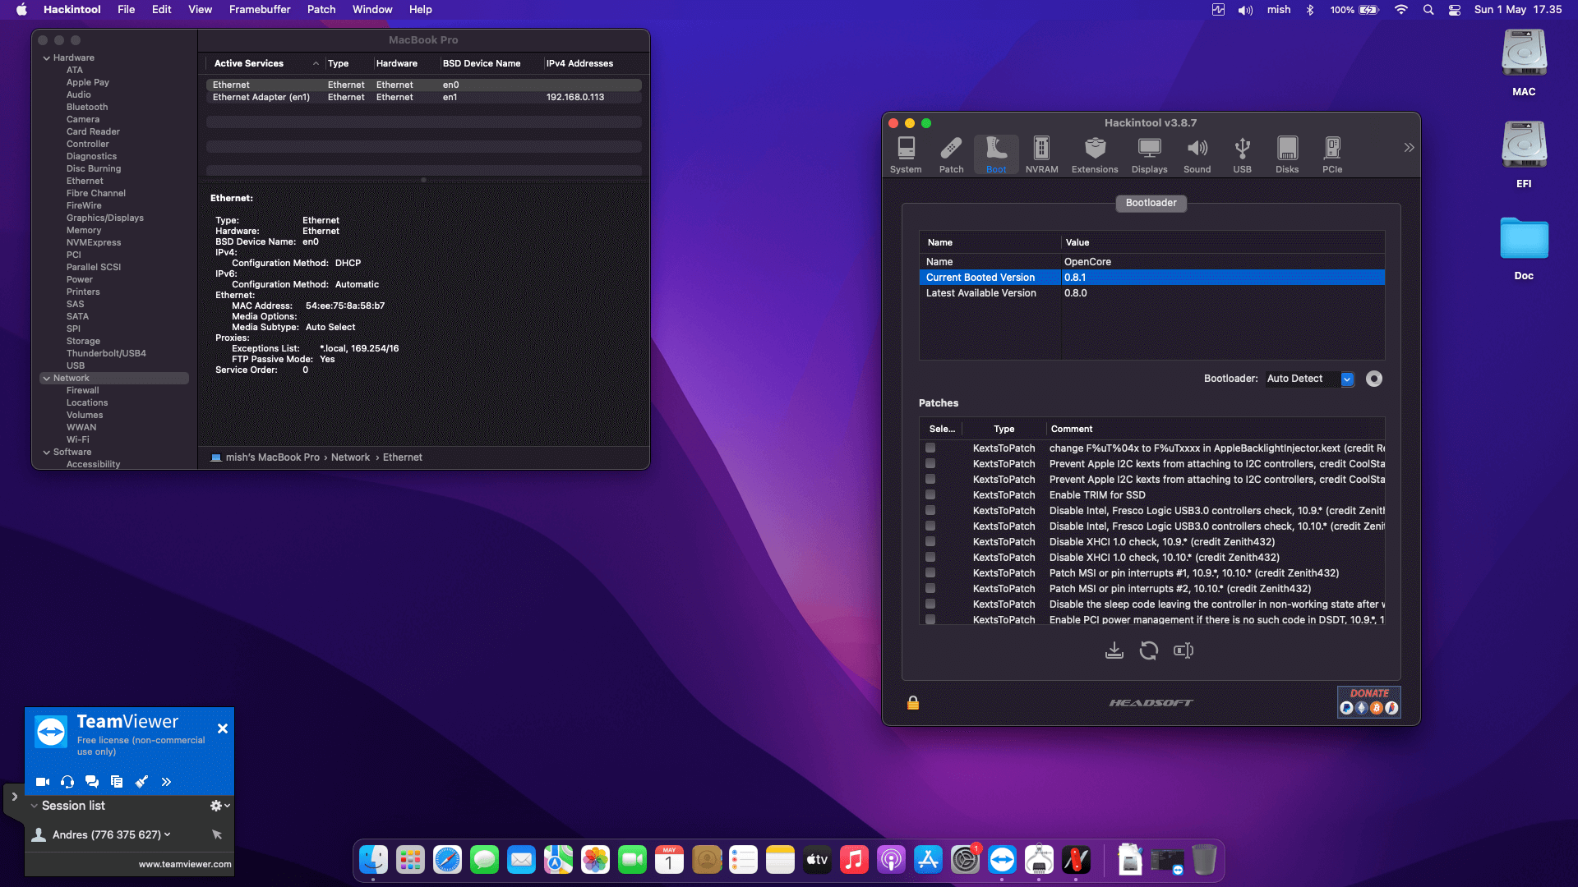Open the Edit menu
This screenshot has width=1578, height=887.
coord(161,10)
